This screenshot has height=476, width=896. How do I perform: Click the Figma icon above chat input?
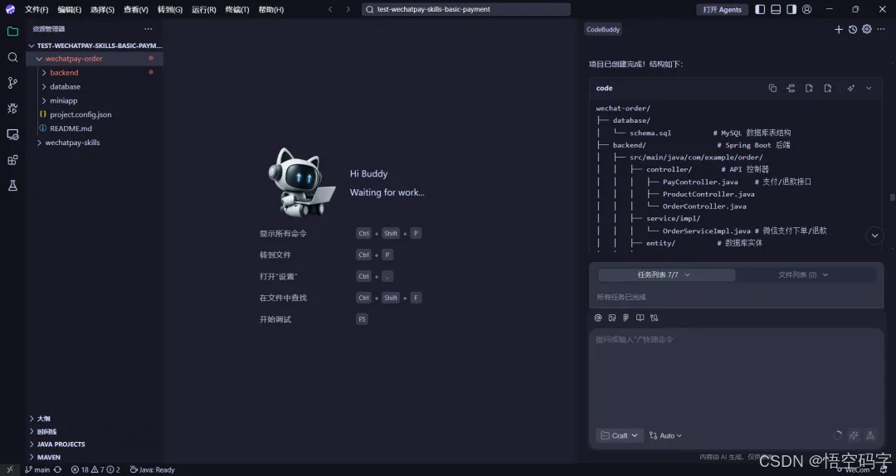pos(626,318)
